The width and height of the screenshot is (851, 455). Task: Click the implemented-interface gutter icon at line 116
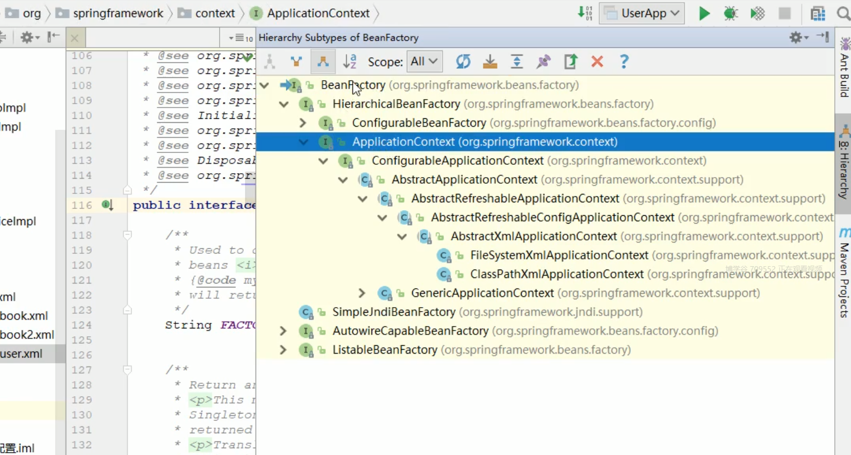point(108,205)
